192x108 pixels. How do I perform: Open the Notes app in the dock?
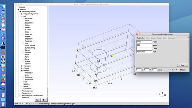point(3,25)
